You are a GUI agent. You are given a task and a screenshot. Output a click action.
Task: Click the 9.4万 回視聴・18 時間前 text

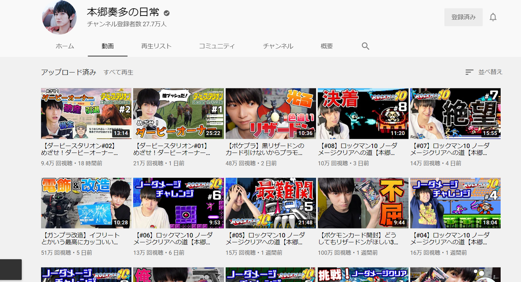point(72,163)
